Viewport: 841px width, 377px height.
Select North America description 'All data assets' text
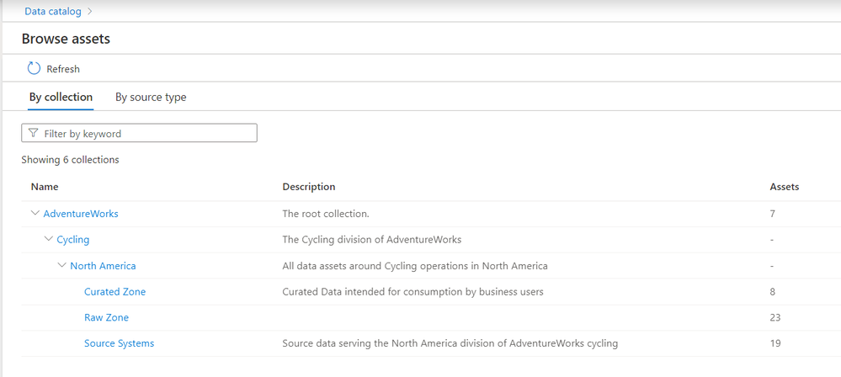pyautogui.click(x=415, y=265)
